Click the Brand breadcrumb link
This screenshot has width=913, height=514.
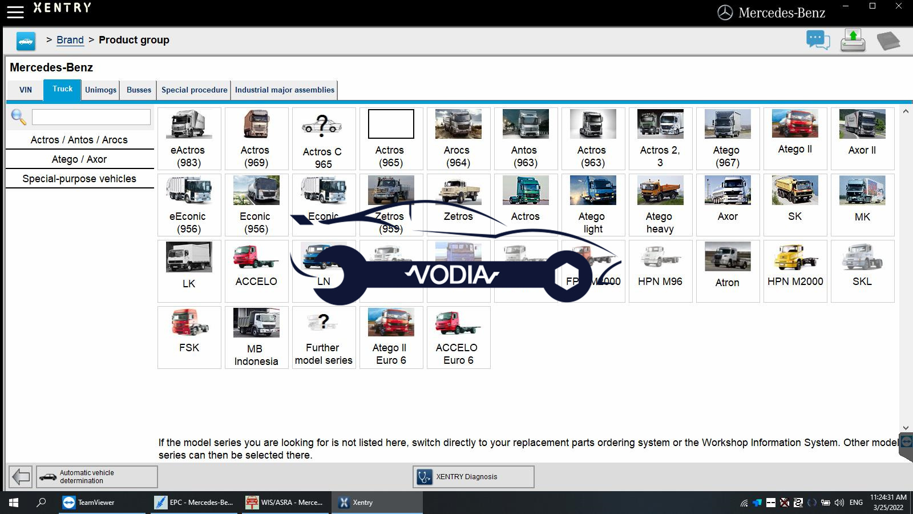(x=70, y=40)
